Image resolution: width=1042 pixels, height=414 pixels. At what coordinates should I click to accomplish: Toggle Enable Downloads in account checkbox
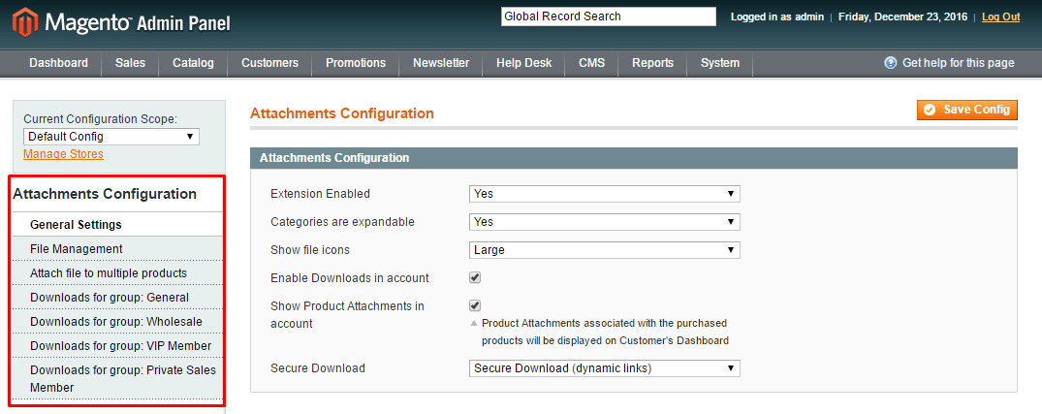tap(475, 277)
